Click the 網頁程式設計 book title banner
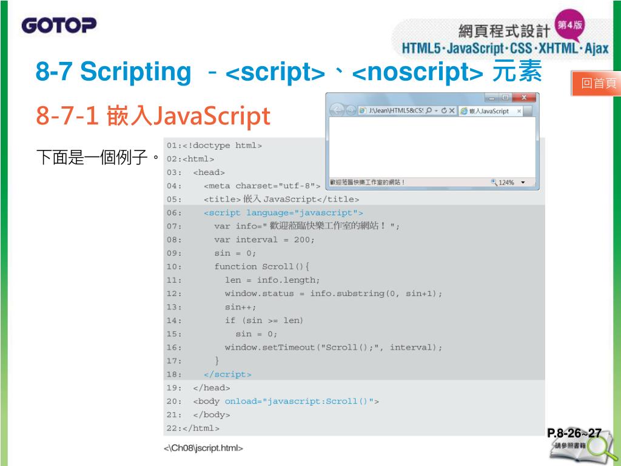The height and width of the screenshot is (466, 621). click(x=504, y=31)
